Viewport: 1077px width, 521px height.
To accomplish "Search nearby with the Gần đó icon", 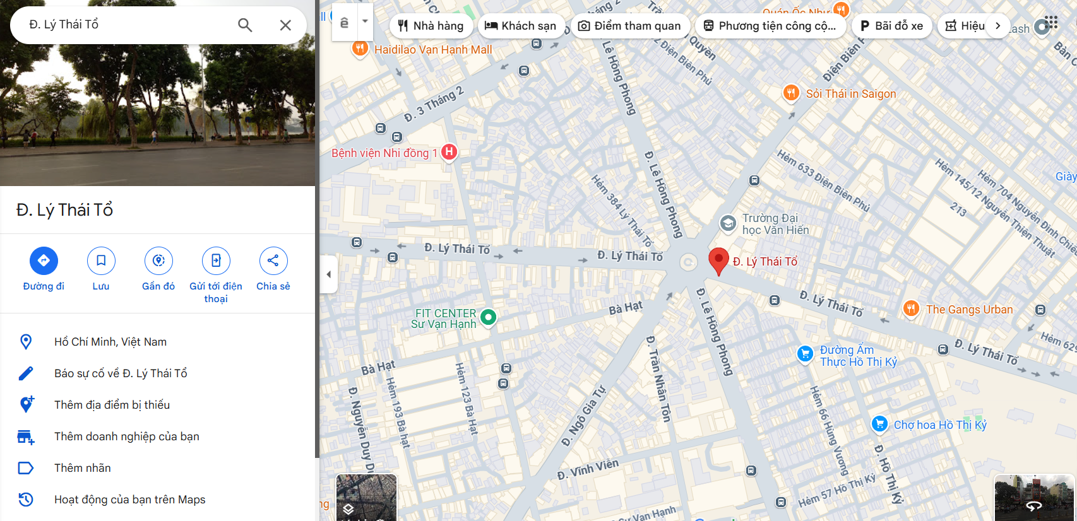I will click(x=158, y=260).
